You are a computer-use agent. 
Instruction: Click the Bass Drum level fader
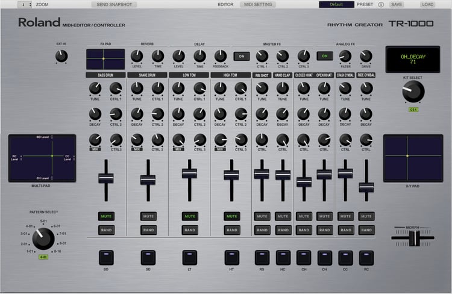point(106,178)
